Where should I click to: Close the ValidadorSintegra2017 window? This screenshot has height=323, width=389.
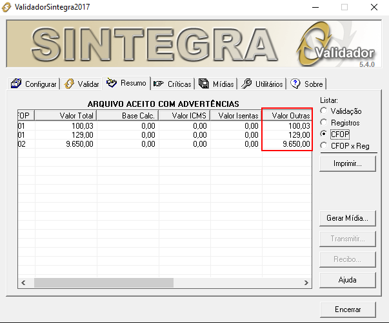pyautogui.click(x=374, y=7)
